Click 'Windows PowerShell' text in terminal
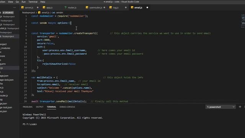The height and width of the screenshot is (138, 245). [34, 115]
